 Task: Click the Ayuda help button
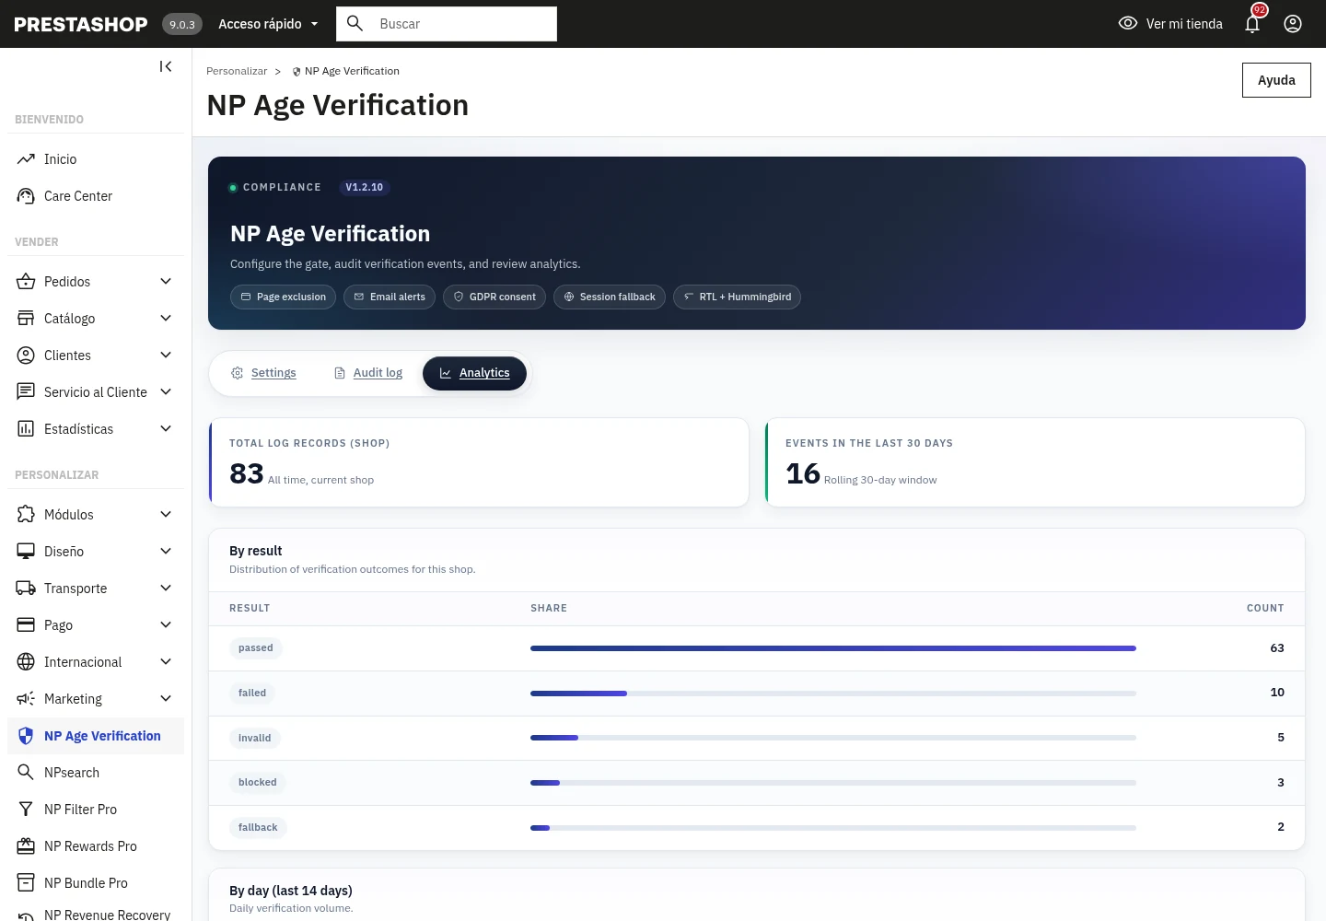(1276, 80)
